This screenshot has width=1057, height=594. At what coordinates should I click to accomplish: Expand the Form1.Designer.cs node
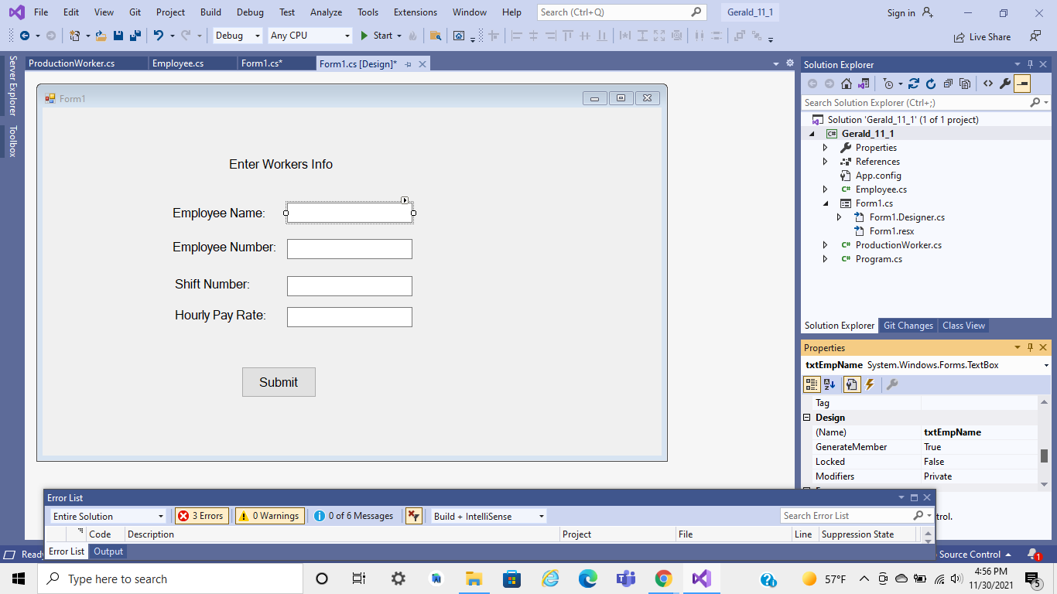click(839, 217)
